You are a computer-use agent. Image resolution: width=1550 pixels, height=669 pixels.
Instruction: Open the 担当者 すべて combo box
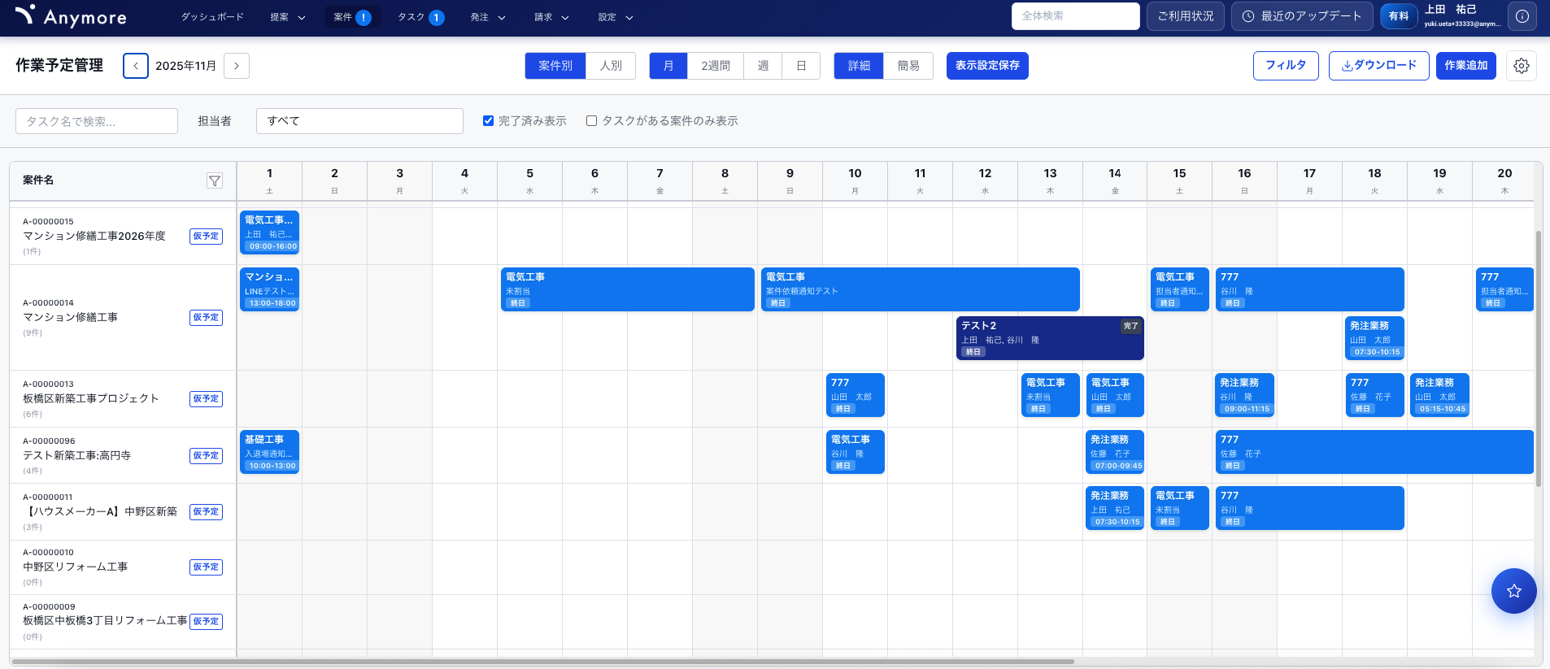[x=359, y=121]
